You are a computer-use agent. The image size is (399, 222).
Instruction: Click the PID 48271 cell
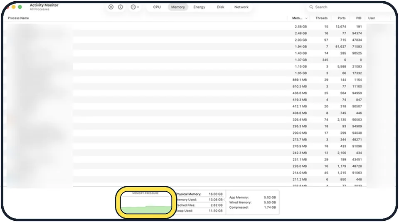pyautogui.click(x=357, y=139)
